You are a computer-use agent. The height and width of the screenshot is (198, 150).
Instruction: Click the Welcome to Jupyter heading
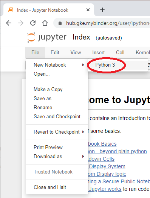[119, 100]
